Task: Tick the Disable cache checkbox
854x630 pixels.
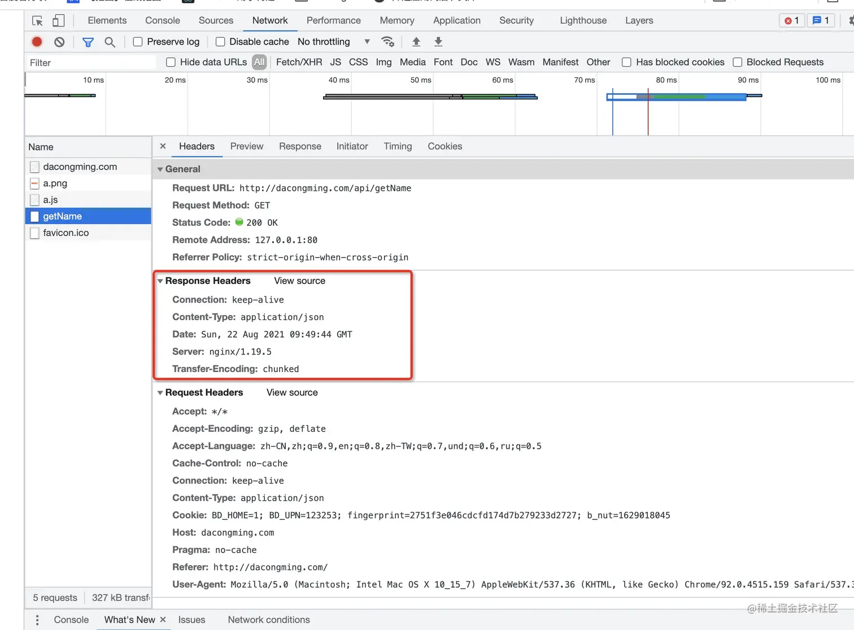Action: [x=220, y=42]
